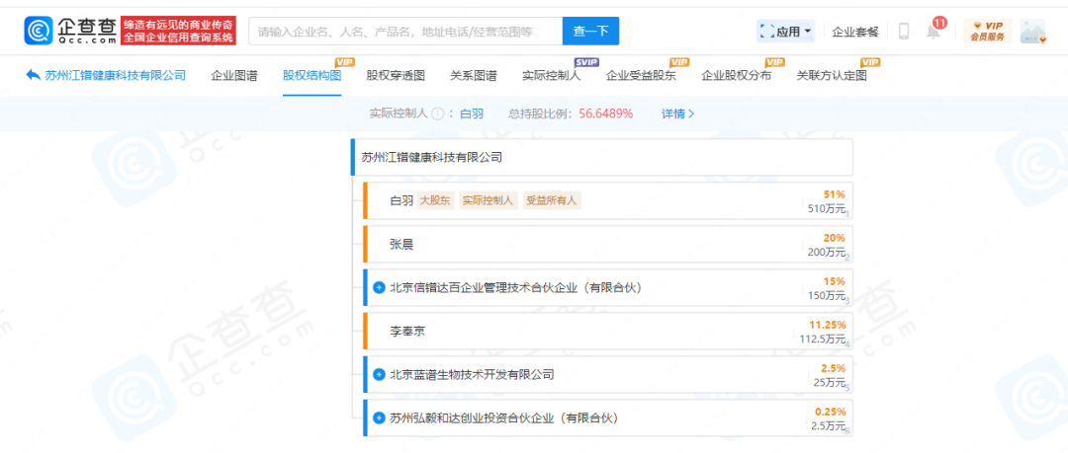Click the 苏州江镨健康科技有限公司 breadcrumb title
Screen dimensions: 1068x453
(115, 75)
